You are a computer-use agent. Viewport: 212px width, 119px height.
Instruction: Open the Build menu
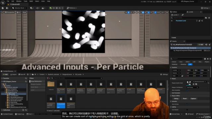tap(31, 1)
